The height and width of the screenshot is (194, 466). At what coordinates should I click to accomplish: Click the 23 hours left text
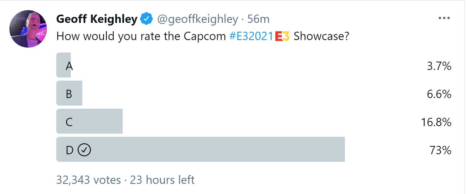point(162,180)
